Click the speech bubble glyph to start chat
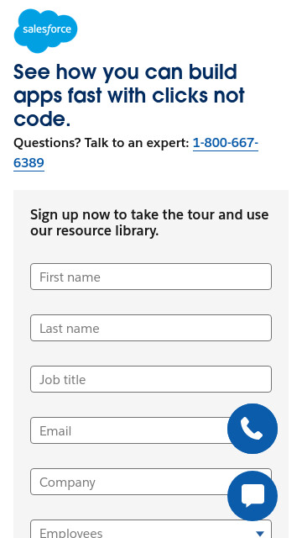 click(253, 496)
